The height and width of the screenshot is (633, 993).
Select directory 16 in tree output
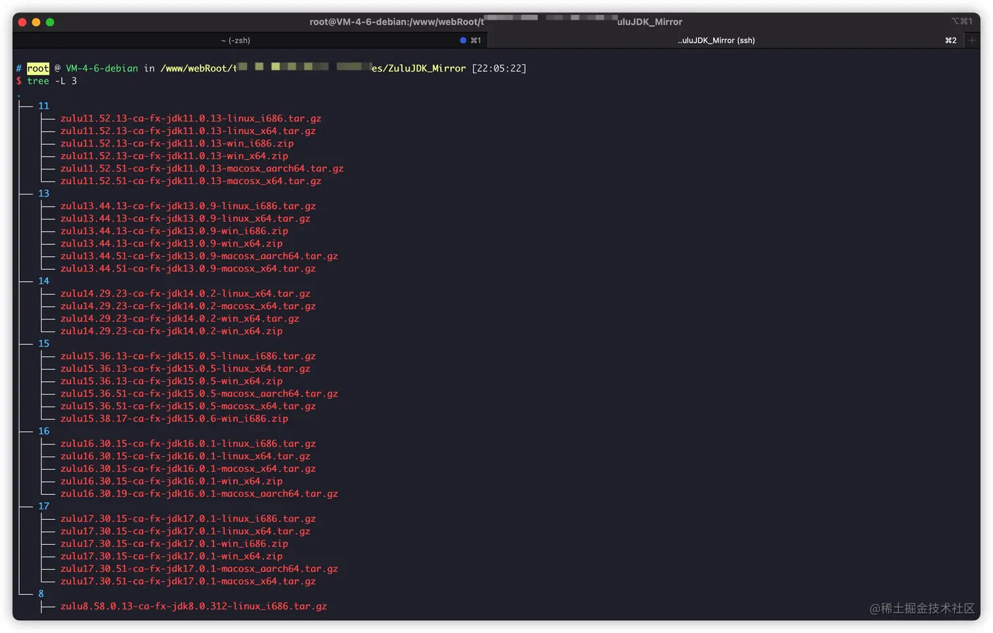point(43,431)
